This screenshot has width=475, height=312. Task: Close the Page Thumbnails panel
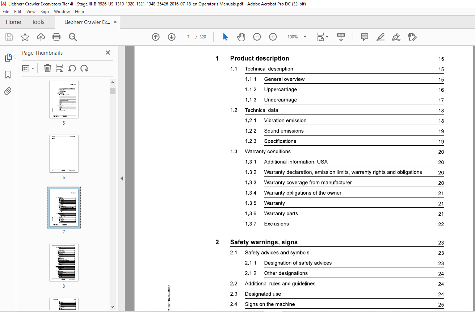(108, 53)
